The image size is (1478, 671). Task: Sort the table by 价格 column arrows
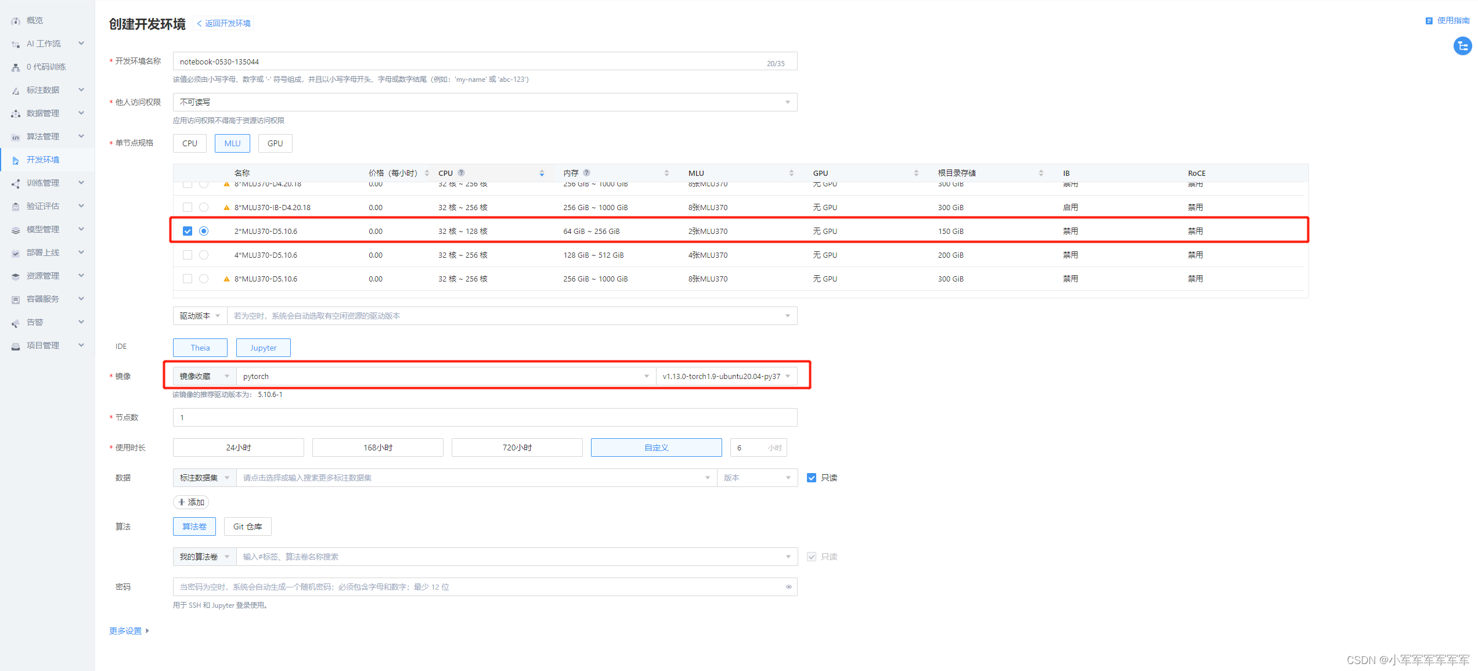click(427, 173)
